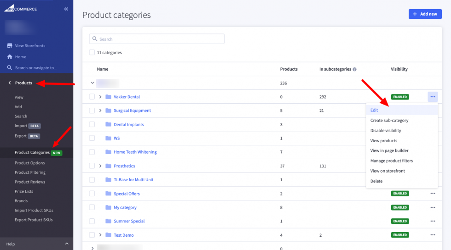Image resolution: width=451 pixels, height=250 pixels.
Task: Expand the Prosthetics subcategories
Action: (100, 166)
